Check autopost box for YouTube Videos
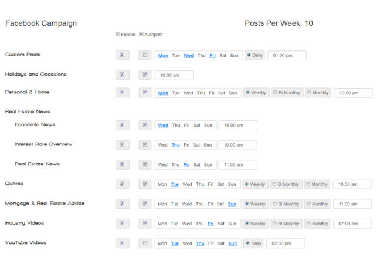This screenshot has height=264, width=387. (145, 243)
